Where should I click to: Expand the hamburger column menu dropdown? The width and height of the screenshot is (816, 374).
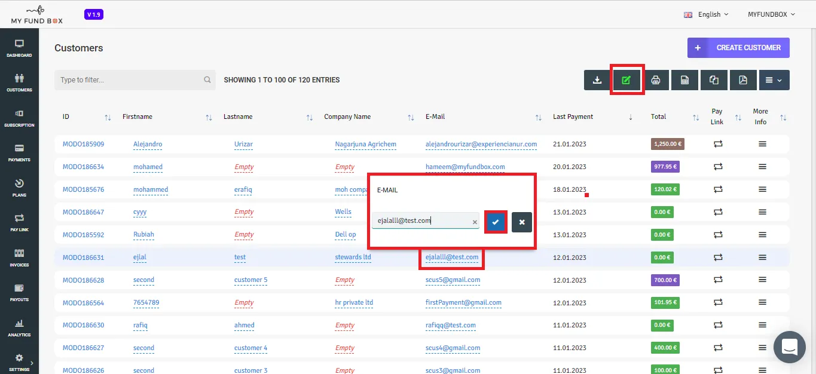(x=774, y=80)
